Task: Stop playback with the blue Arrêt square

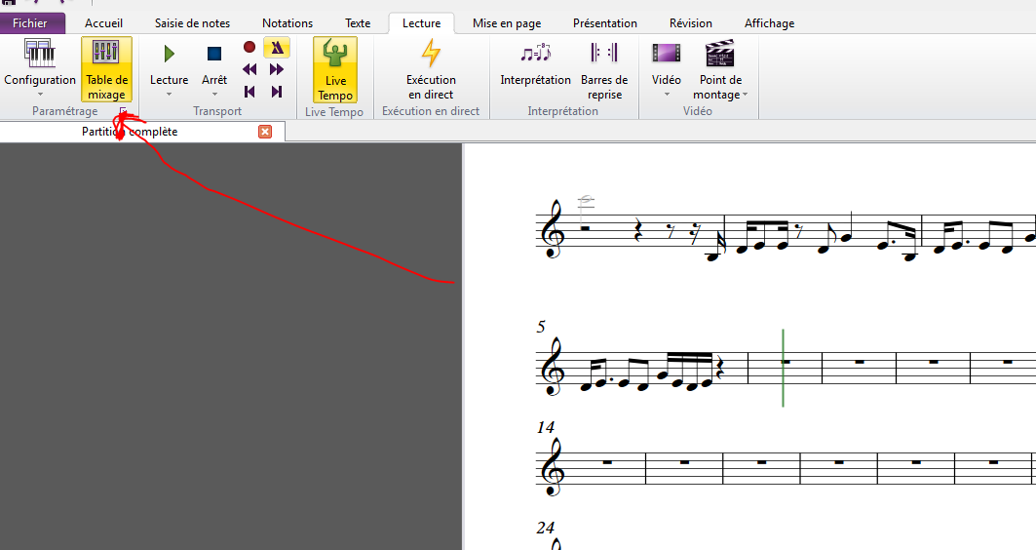Action: [214, 54]
